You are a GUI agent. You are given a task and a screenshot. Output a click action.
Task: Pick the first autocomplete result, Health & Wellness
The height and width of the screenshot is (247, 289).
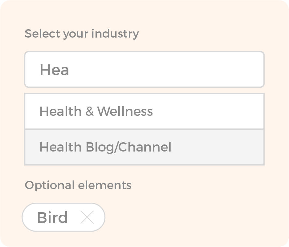[x=96, y=111]
